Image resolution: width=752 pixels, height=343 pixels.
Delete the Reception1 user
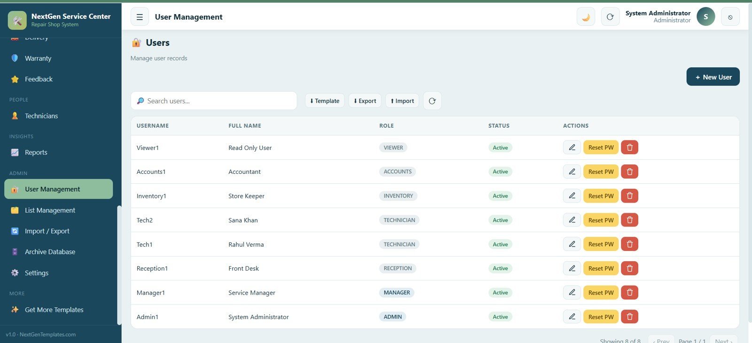point(629,268)
